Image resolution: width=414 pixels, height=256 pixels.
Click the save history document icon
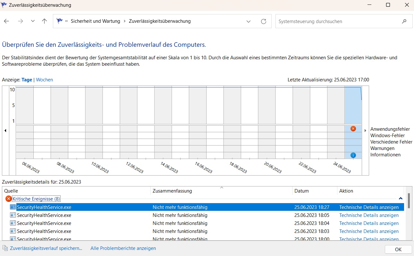coord(5,248)
